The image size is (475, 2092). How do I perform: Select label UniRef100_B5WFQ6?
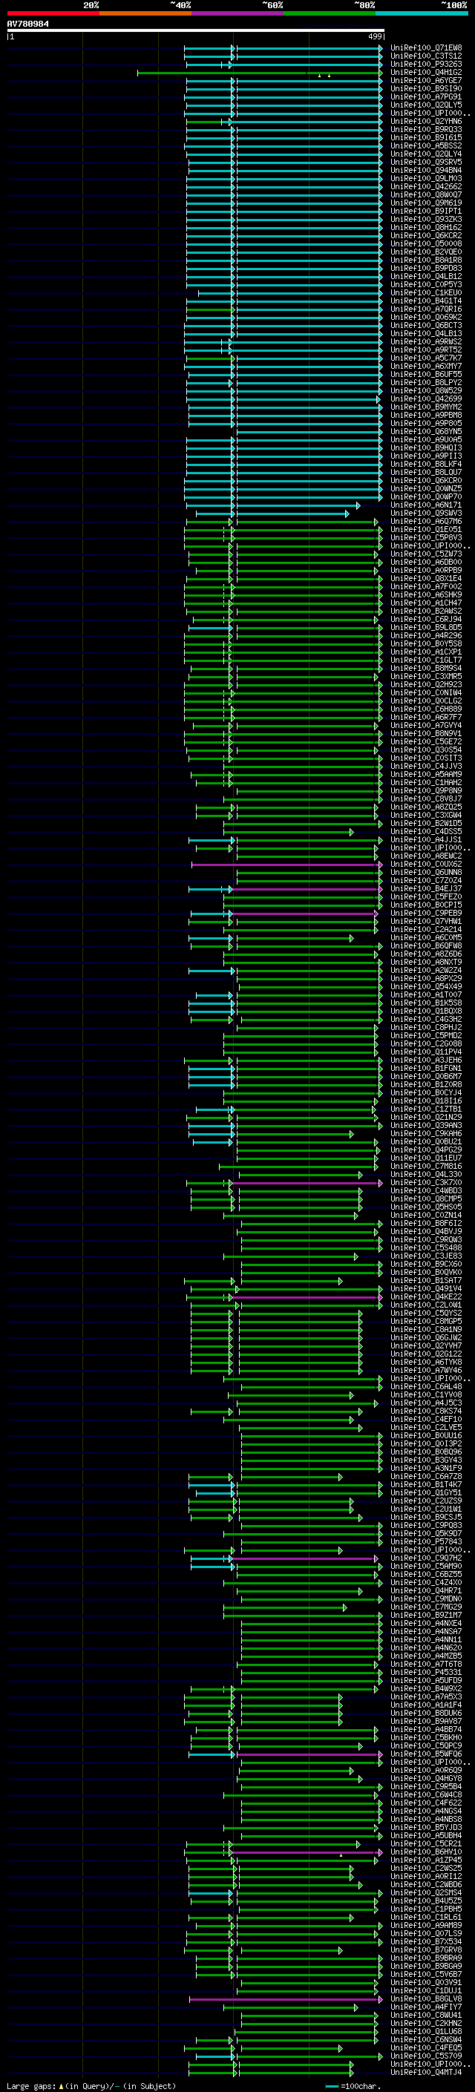pos(426,1754)
